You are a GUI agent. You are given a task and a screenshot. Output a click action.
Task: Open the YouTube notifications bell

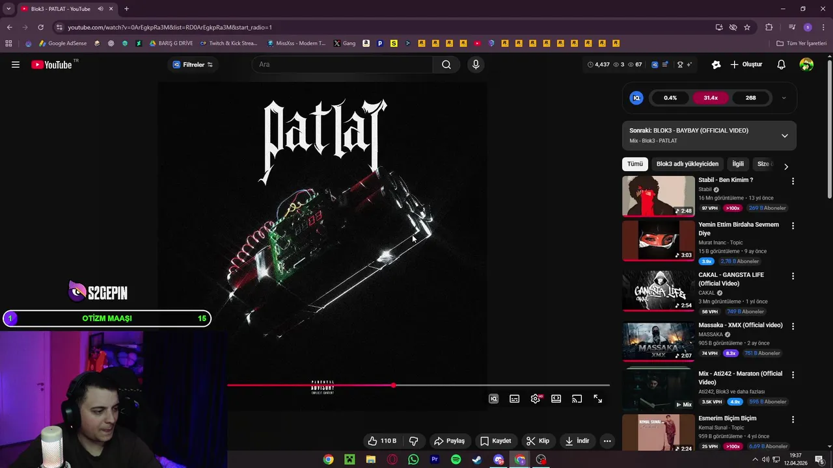click(x=781, y=64)
